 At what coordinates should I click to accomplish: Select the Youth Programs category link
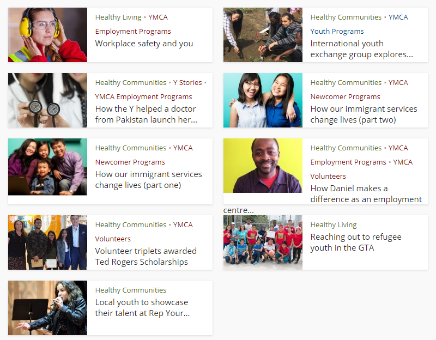(x=337, y=32)
